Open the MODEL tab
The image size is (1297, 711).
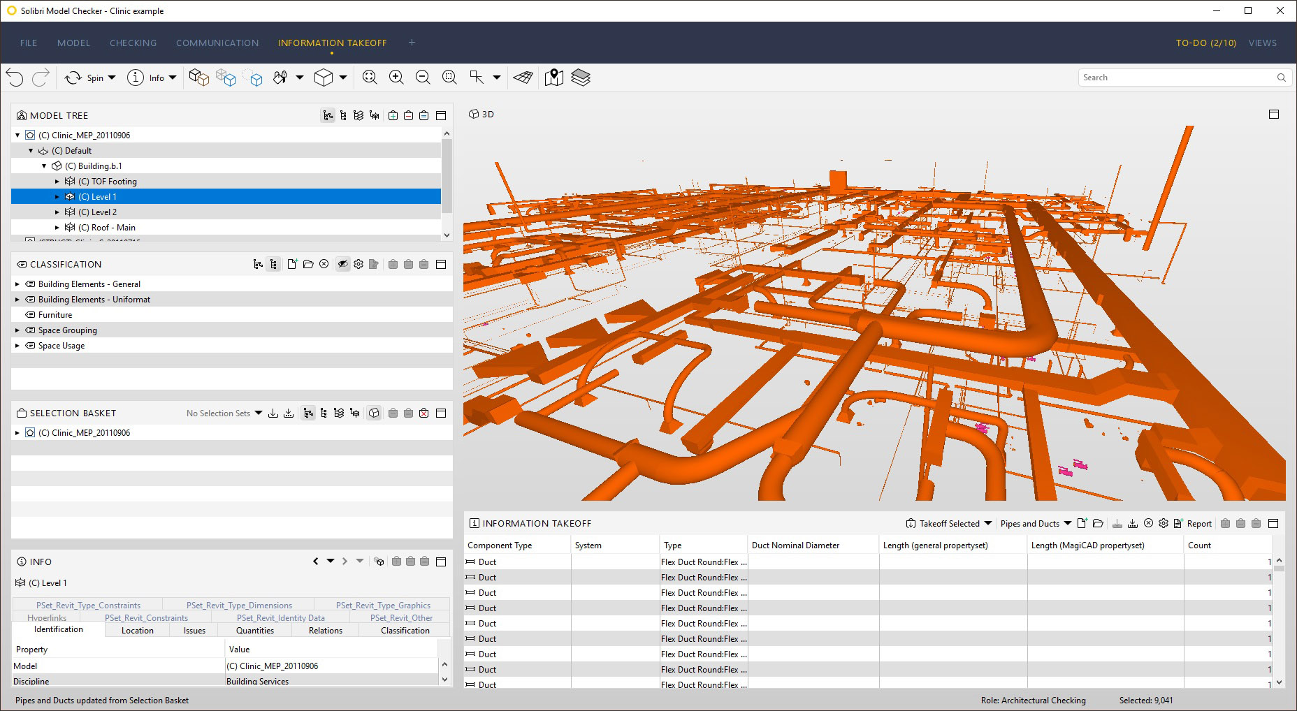point(73,43)
